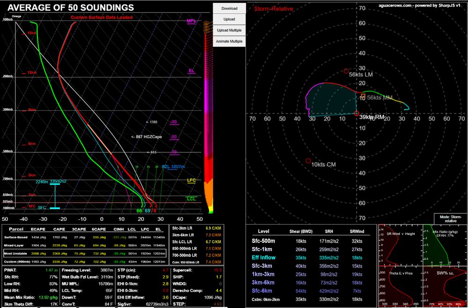This screenshot has height=308, width=468.
Task: Select the Left Mover storm motion marker
Action: tap(346, 71)
